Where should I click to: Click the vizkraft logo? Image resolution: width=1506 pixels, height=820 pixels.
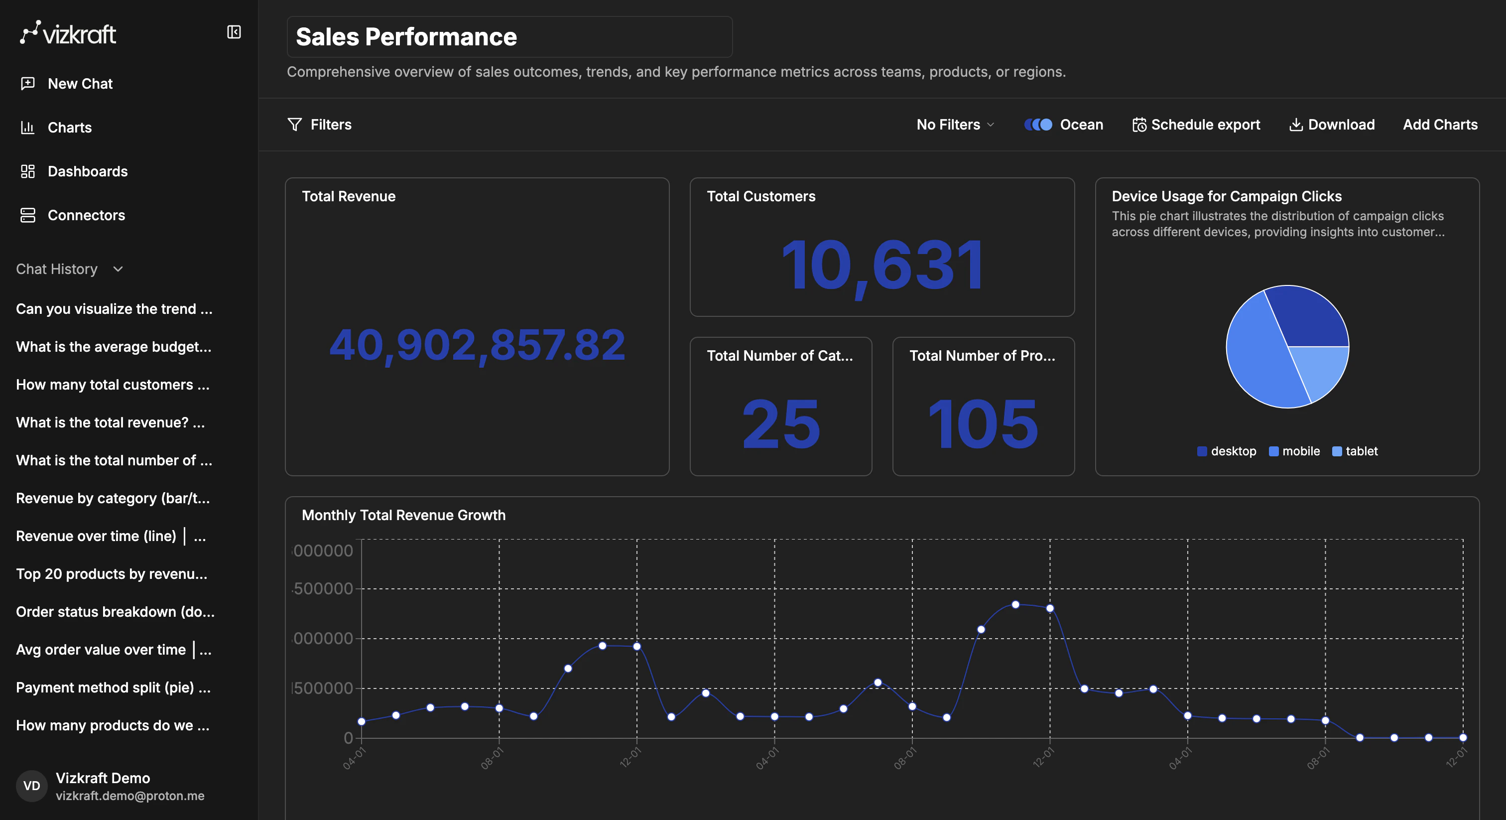pyautogui.click(x=68, y=33)
